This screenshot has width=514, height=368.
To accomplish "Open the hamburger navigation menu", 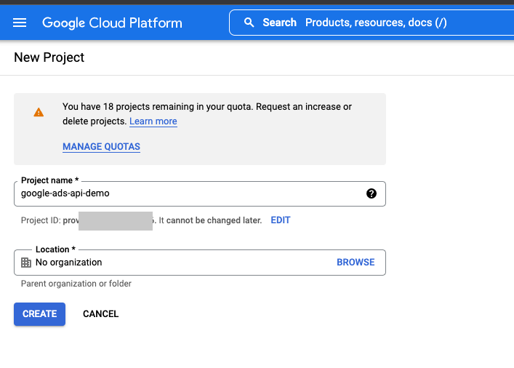I will tap(20, 23).
